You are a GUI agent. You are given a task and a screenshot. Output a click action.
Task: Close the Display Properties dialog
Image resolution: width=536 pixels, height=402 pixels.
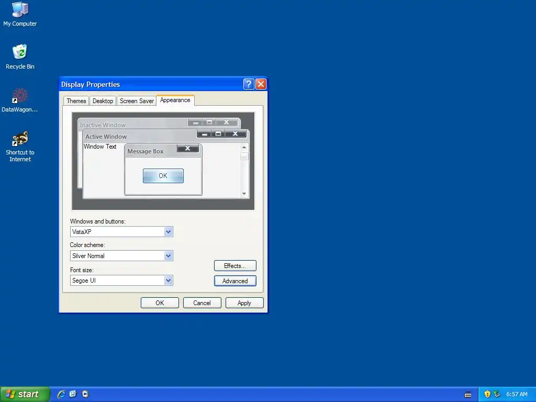(261, 84)
